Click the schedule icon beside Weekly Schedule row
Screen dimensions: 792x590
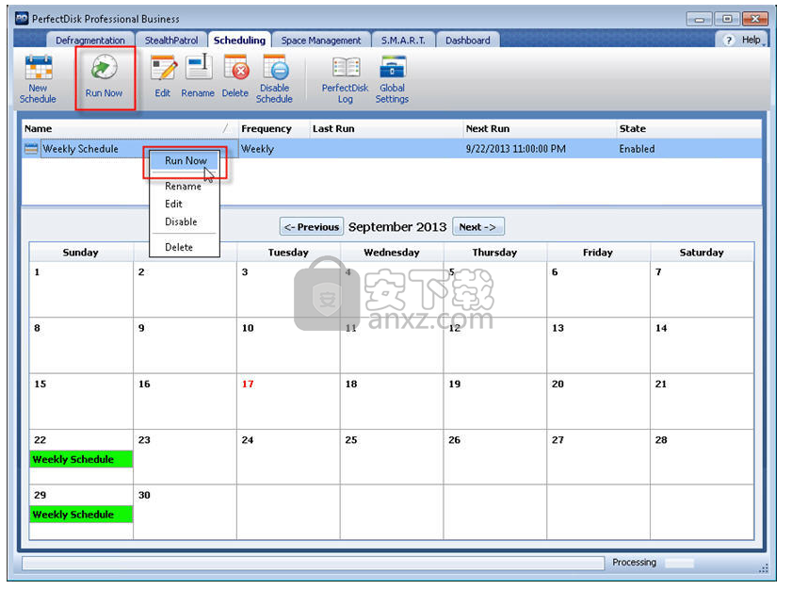(31, 149)
